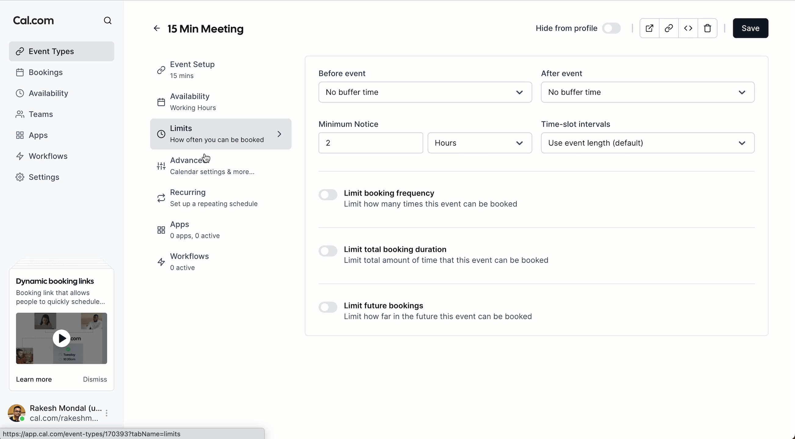
Task: Open the Before event buffer dropdown
Action: coord(425,92)
